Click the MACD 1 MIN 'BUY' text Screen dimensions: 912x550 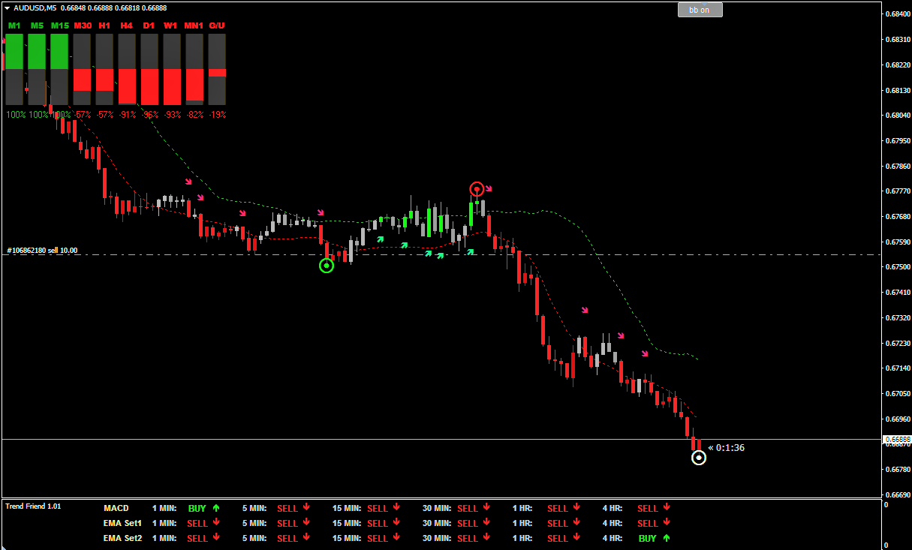coord(197,508)
